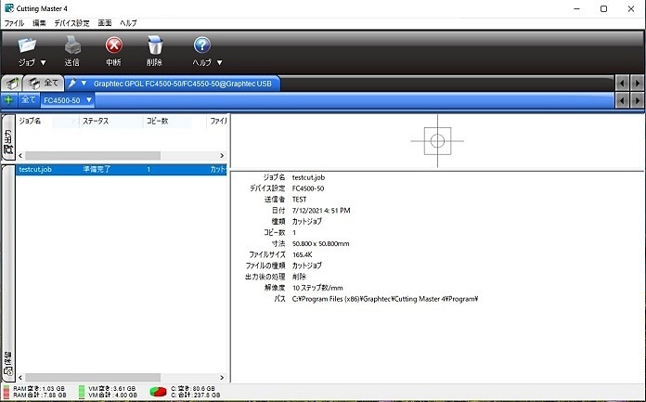Click the Cutting Master 4 title bar icon
Viewport: 646px width, 402px height.
9,8
